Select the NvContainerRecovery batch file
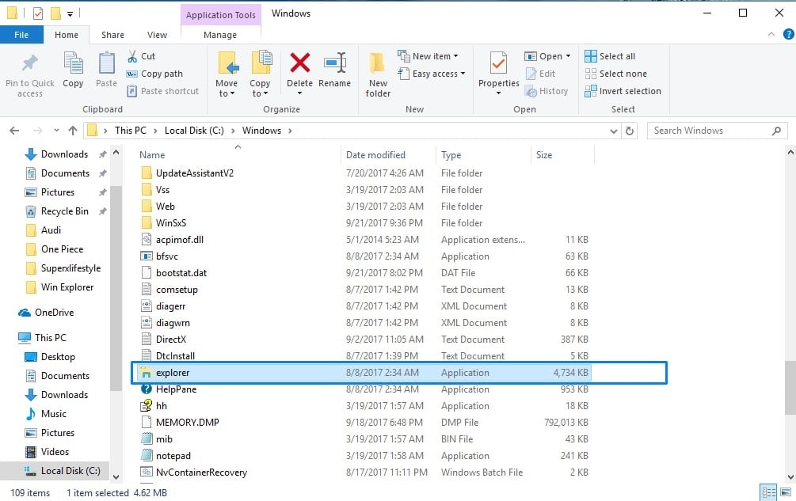The width and height of the screenshot is (796, 501). click(201, 473)
